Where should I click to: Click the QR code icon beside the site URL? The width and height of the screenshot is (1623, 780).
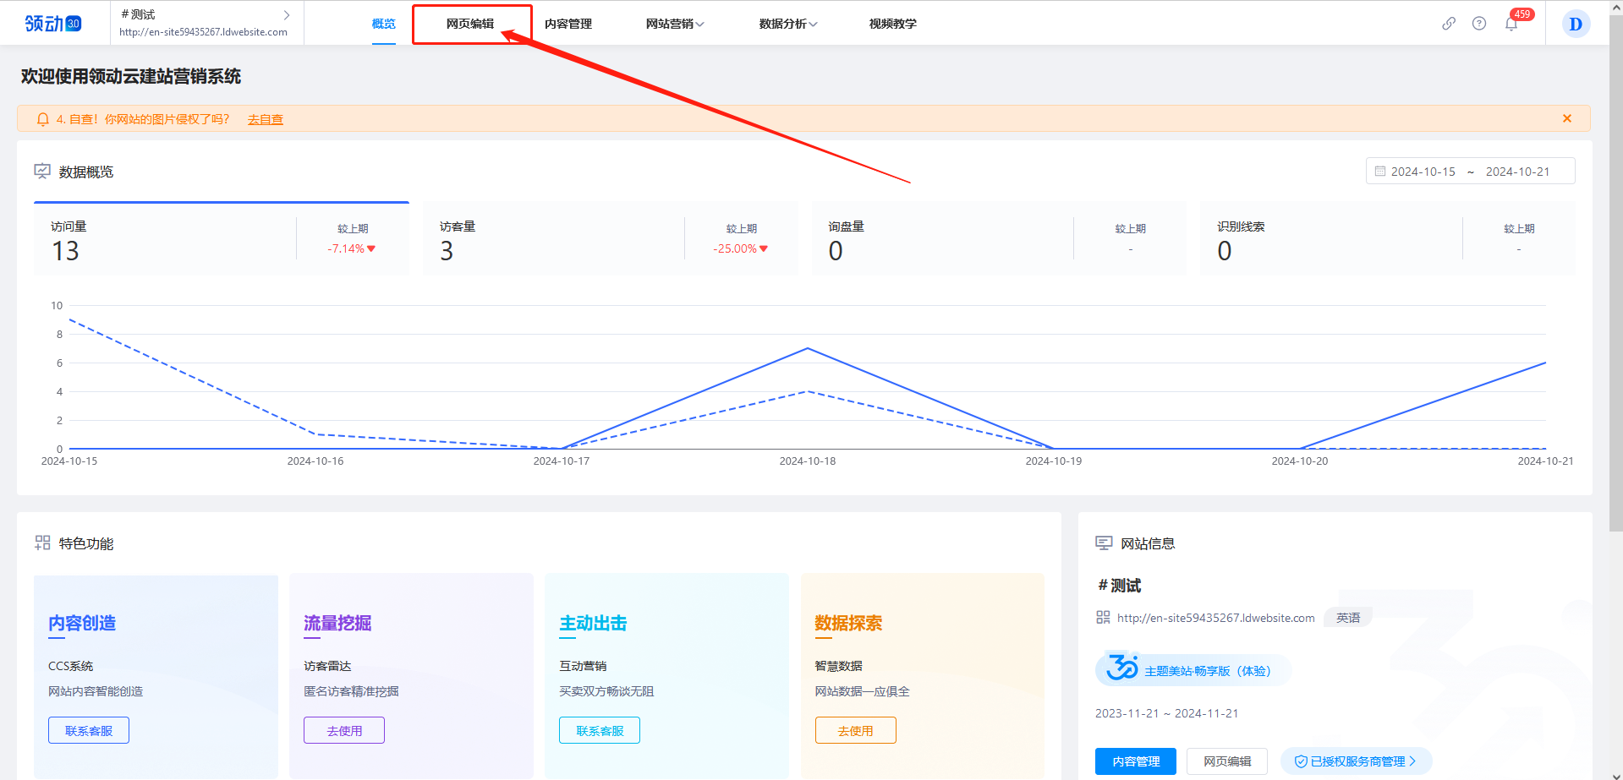tap(1103, 617)
